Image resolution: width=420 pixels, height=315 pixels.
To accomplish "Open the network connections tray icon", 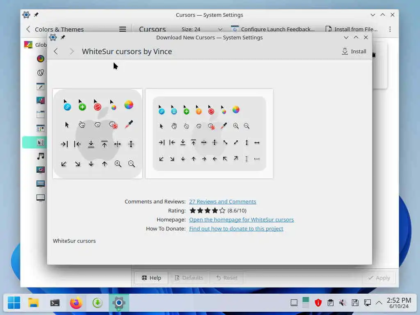I will click(367, 303).
